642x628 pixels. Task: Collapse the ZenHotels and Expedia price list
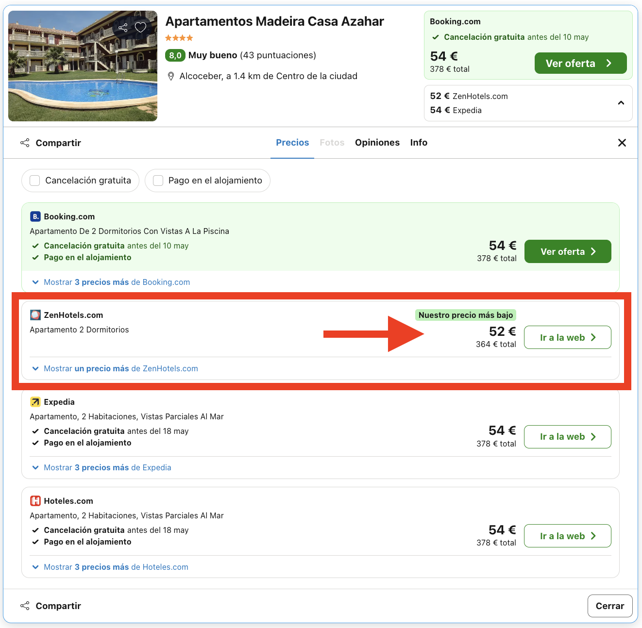point(621,103)
